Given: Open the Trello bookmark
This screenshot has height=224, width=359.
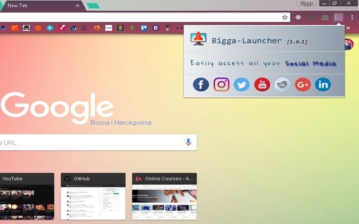Looking at the screenshot, I should pyautogui.click(x=144, y=28).
